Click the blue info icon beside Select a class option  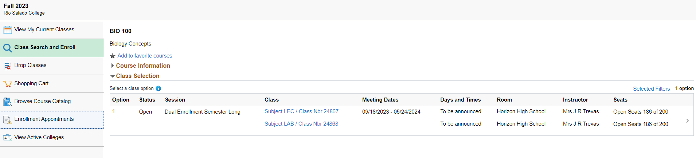tap(159, 88)
